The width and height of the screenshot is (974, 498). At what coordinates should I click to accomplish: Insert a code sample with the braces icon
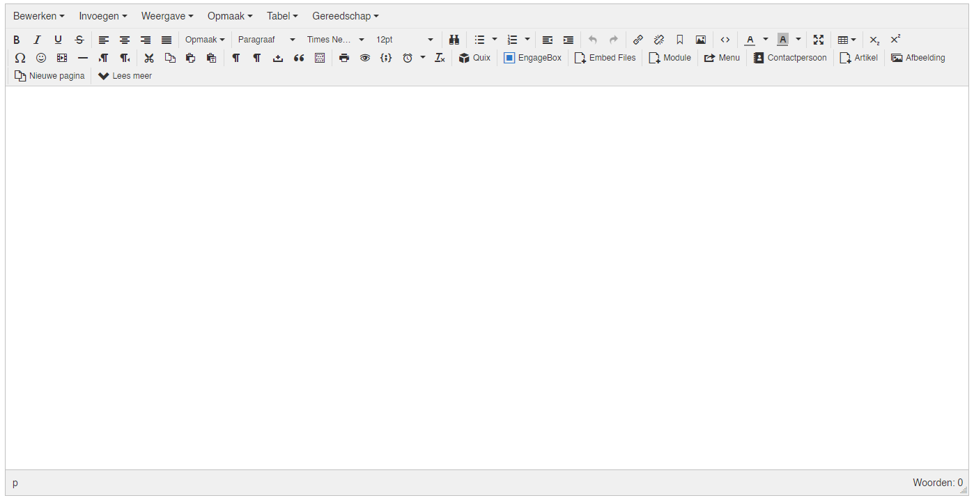386,58
